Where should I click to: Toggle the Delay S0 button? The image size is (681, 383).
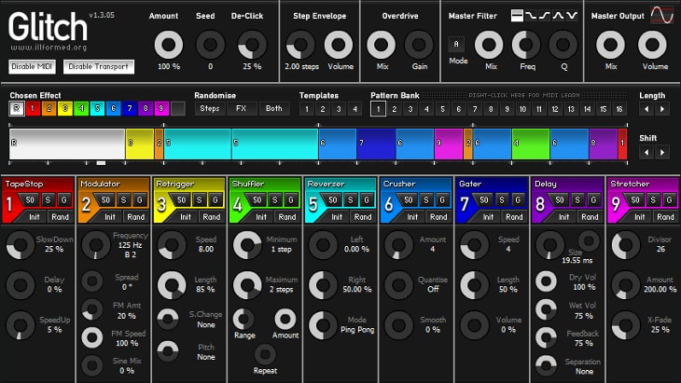click(560, 200)
